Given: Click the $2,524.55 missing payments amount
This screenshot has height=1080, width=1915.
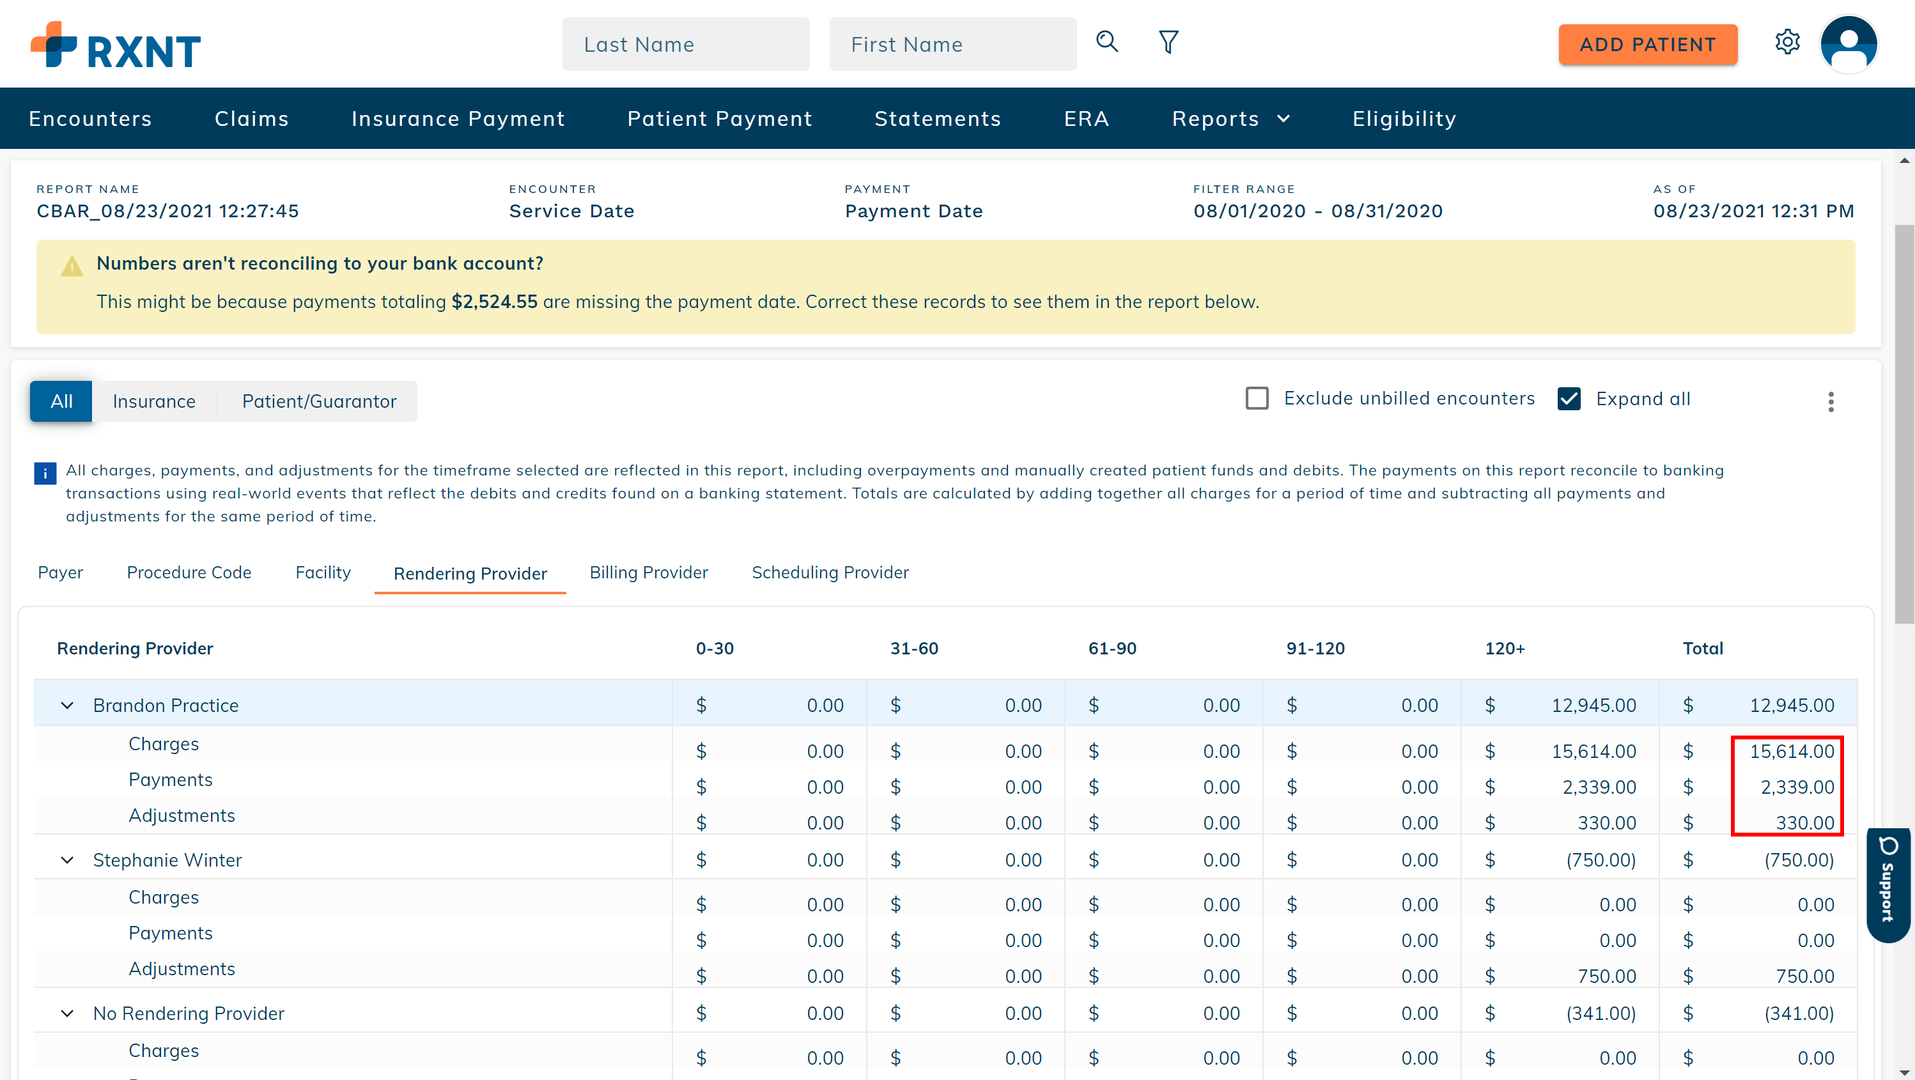Looking at the screenshot, I should pyautogui.click(x=493, y=302).
